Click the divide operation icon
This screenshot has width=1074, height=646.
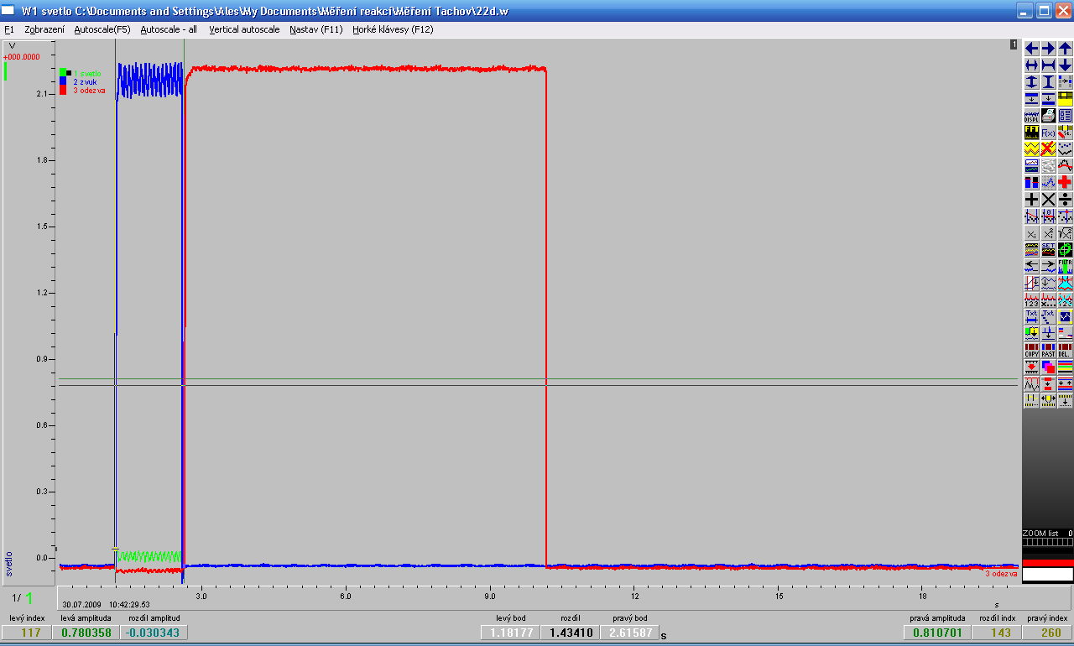[x=1065, y=199]
